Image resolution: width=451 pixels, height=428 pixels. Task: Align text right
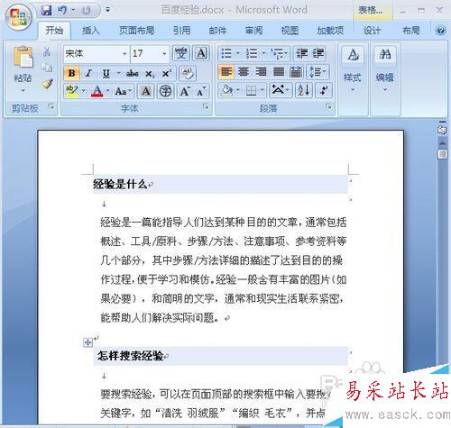(x=261, y=72)
